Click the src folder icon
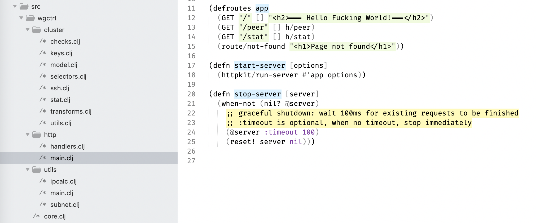 pos(24,6)
